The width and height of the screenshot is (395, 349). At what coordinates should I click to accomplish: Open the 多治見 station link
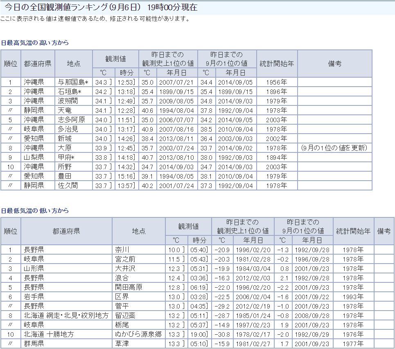tap(68, 129)
